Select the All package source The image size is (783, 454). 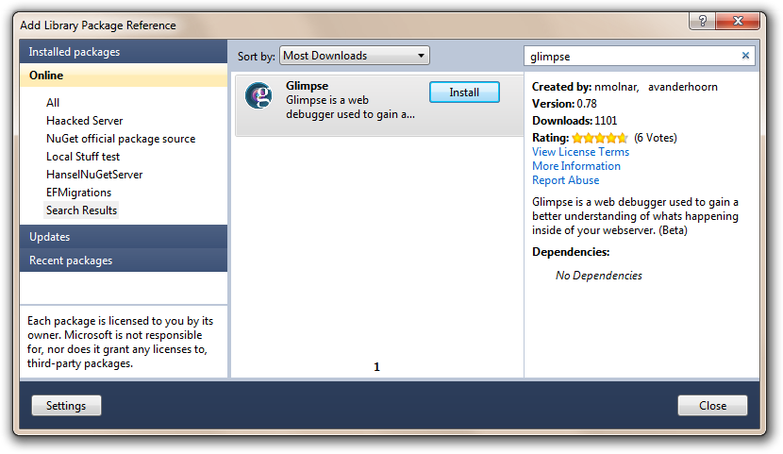pos(53,102)
